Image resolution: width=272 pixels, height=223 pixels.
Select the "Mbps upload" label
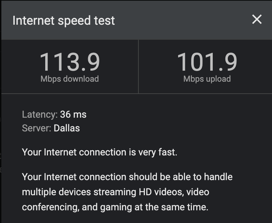[x=207, y=79]
